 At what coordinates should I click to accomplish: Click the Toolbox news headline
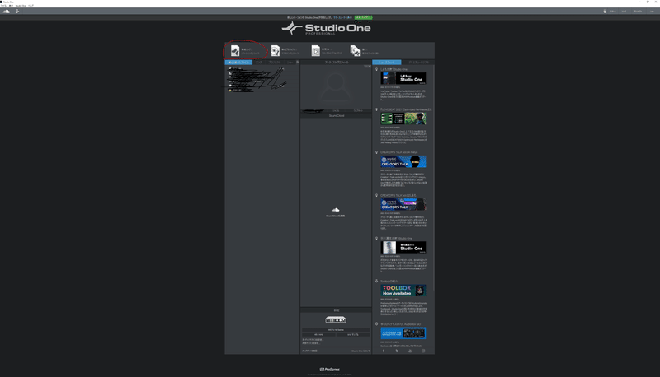pos(389,282)
